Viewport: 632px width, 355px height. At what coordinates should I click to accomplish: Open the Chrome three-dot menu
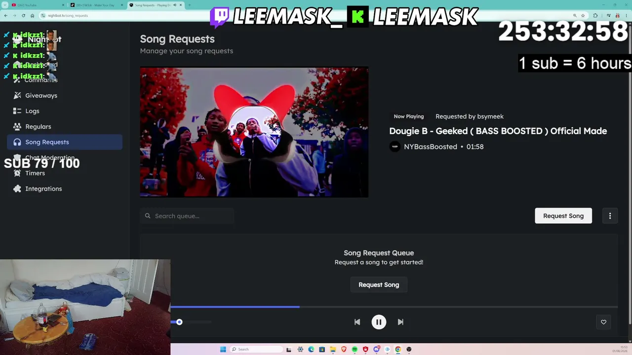pos(627,15)
